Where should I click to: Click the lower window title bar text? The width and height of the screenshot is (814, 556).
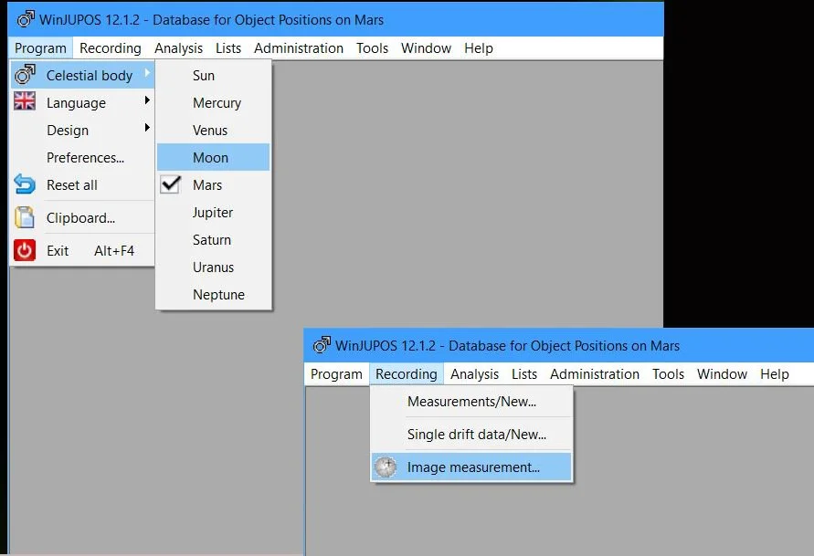(x=507, y=345)
